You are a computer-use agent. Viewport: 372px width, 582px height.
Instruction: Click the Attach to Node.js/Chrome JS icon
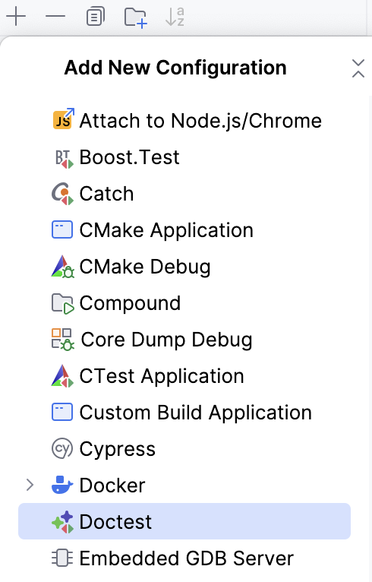pyautogui.click(x=63, y=119)
